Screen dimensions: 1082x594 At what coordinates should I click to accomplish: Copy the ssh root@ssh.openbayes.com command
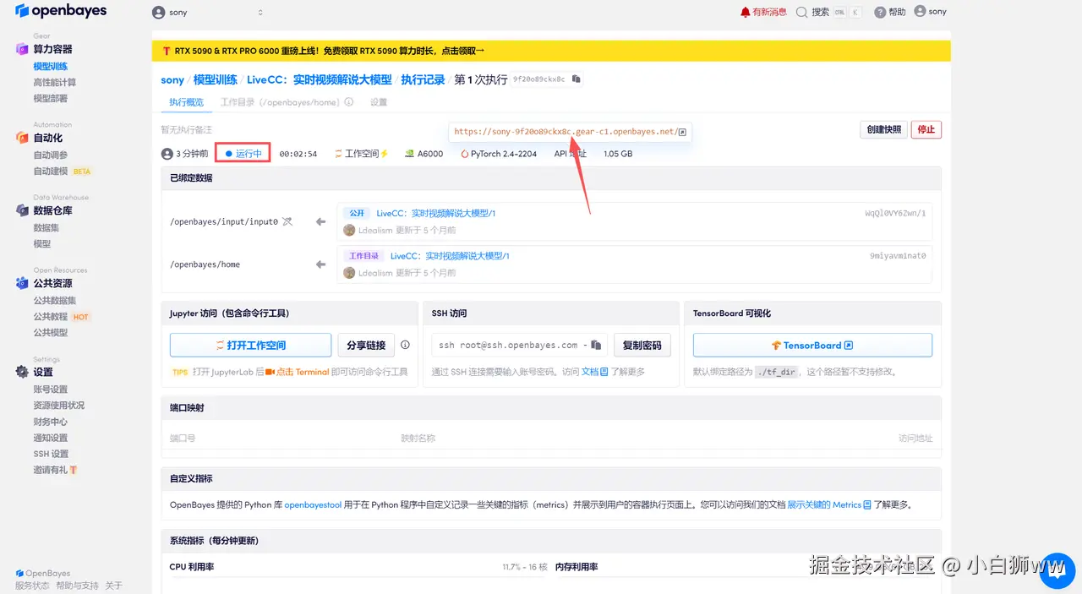point(597,345)
